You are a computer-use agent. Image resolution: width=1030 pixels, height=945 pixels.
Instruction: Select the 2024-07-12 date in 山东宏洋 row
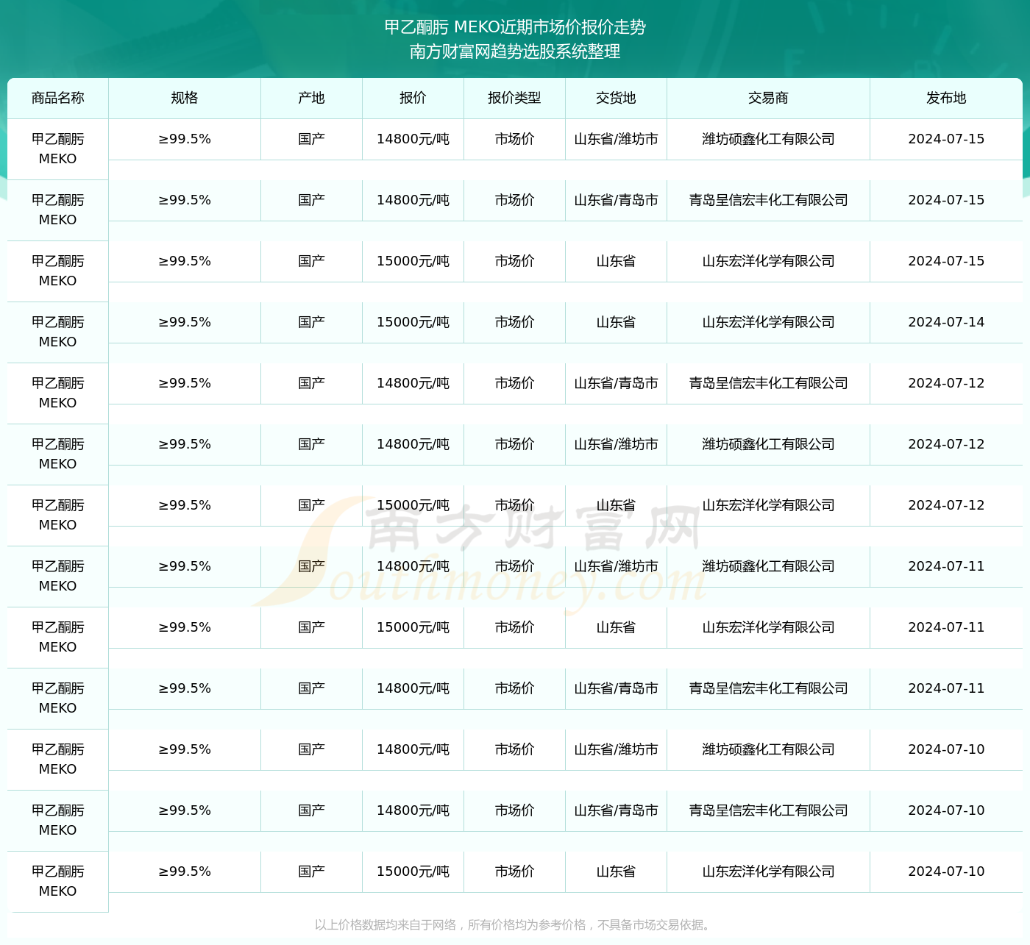tap(946, 505)
